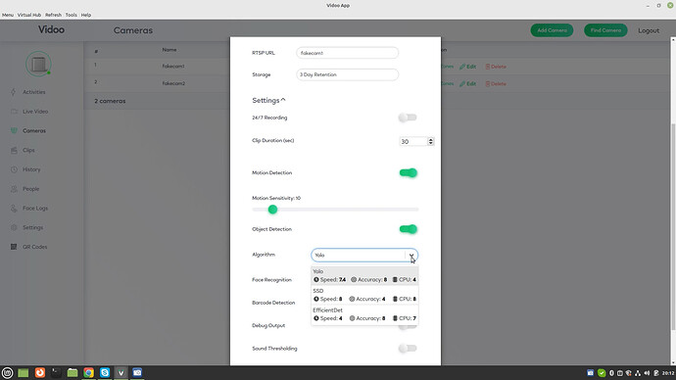Enable the 24/7 Recording toggle

408,118
